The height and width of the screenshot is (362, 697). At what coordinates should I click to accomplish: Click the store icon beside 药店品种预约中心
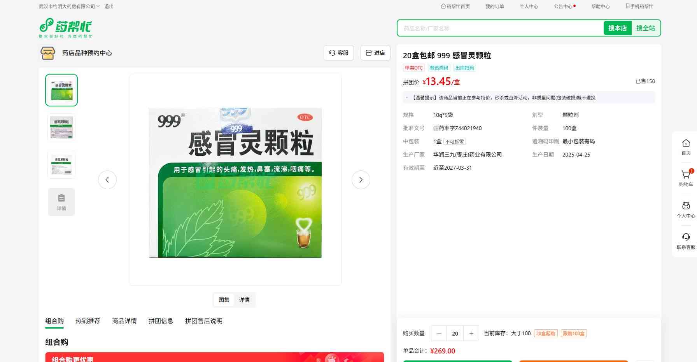click(48, 53)
